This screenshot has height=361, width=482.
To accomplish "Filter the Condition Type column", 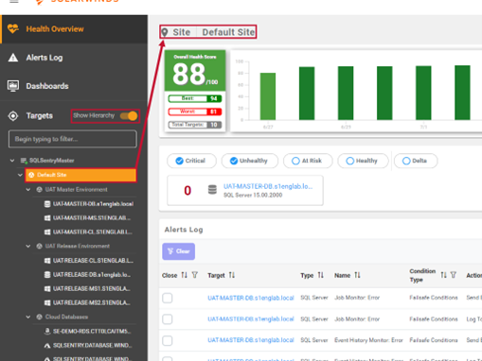I will click(454, 275).
